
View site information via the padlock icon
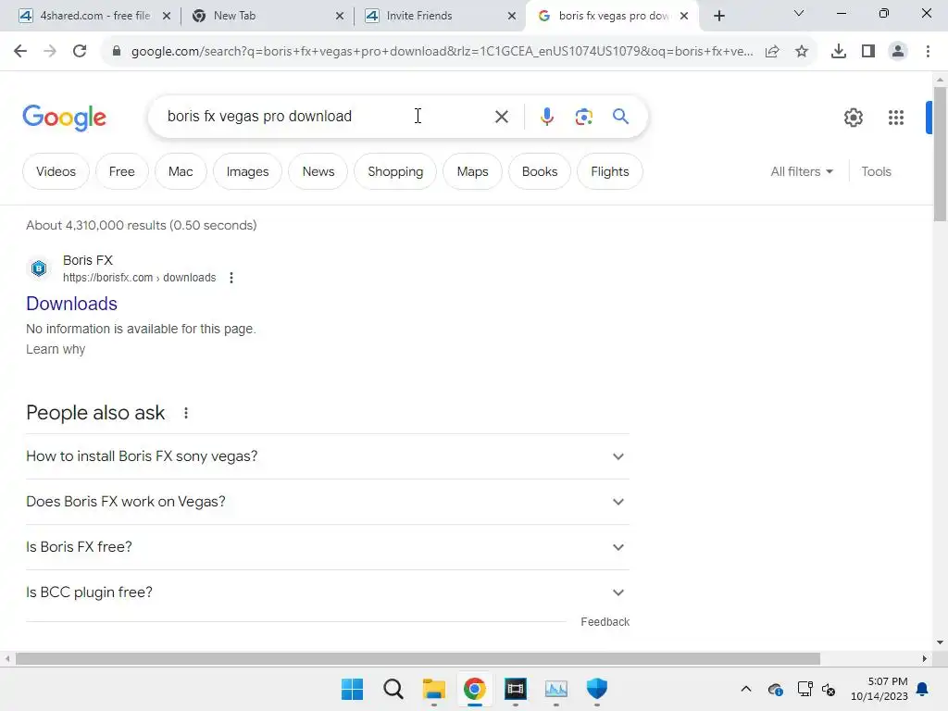pos(116,52)
